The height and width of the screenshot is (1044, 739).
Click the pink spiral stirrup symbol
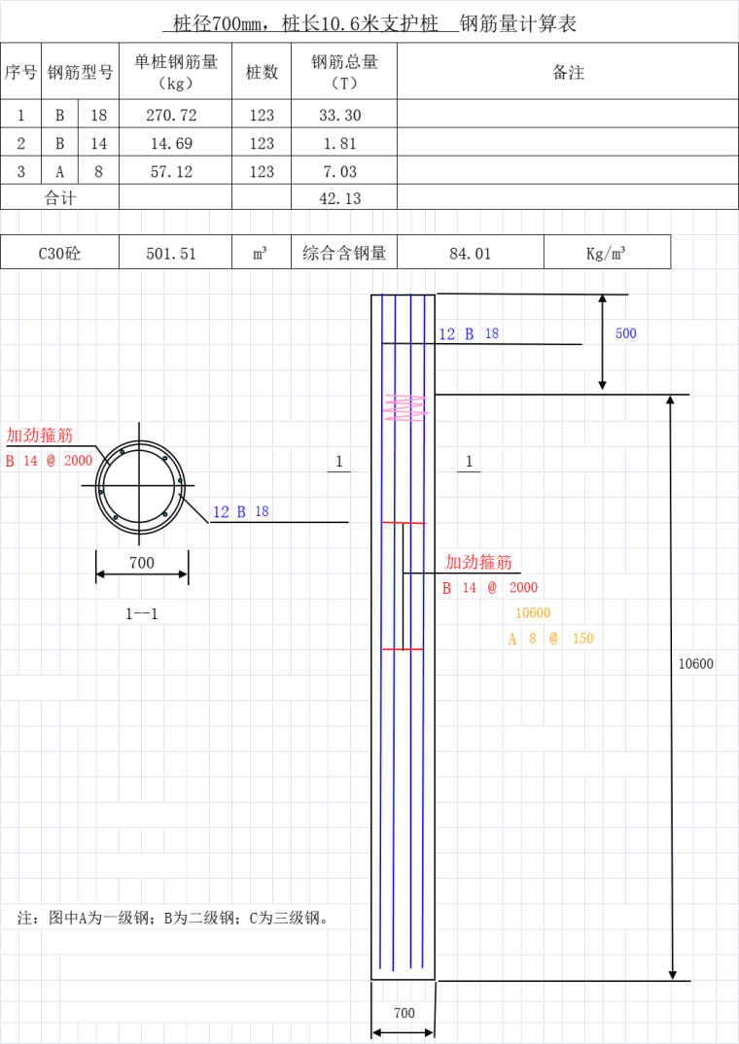click(405, 407)
